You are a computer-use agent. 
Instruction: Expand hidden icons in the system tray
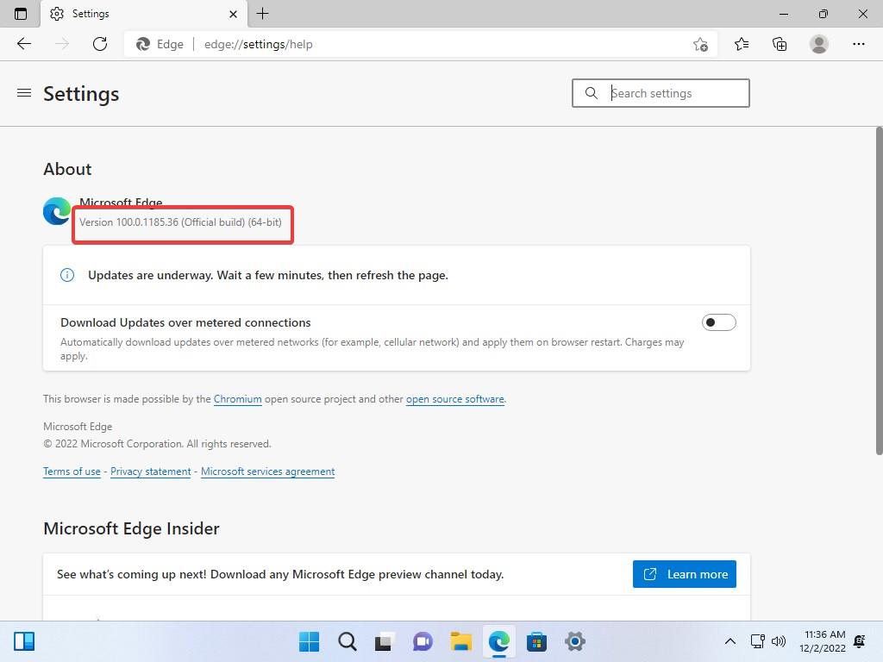pos(730,641)
